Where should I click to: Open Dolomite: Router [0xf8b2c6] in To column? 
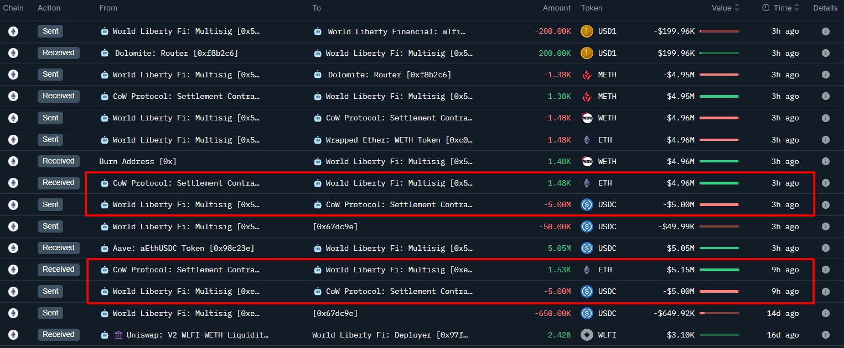click(x=390, y=75)
